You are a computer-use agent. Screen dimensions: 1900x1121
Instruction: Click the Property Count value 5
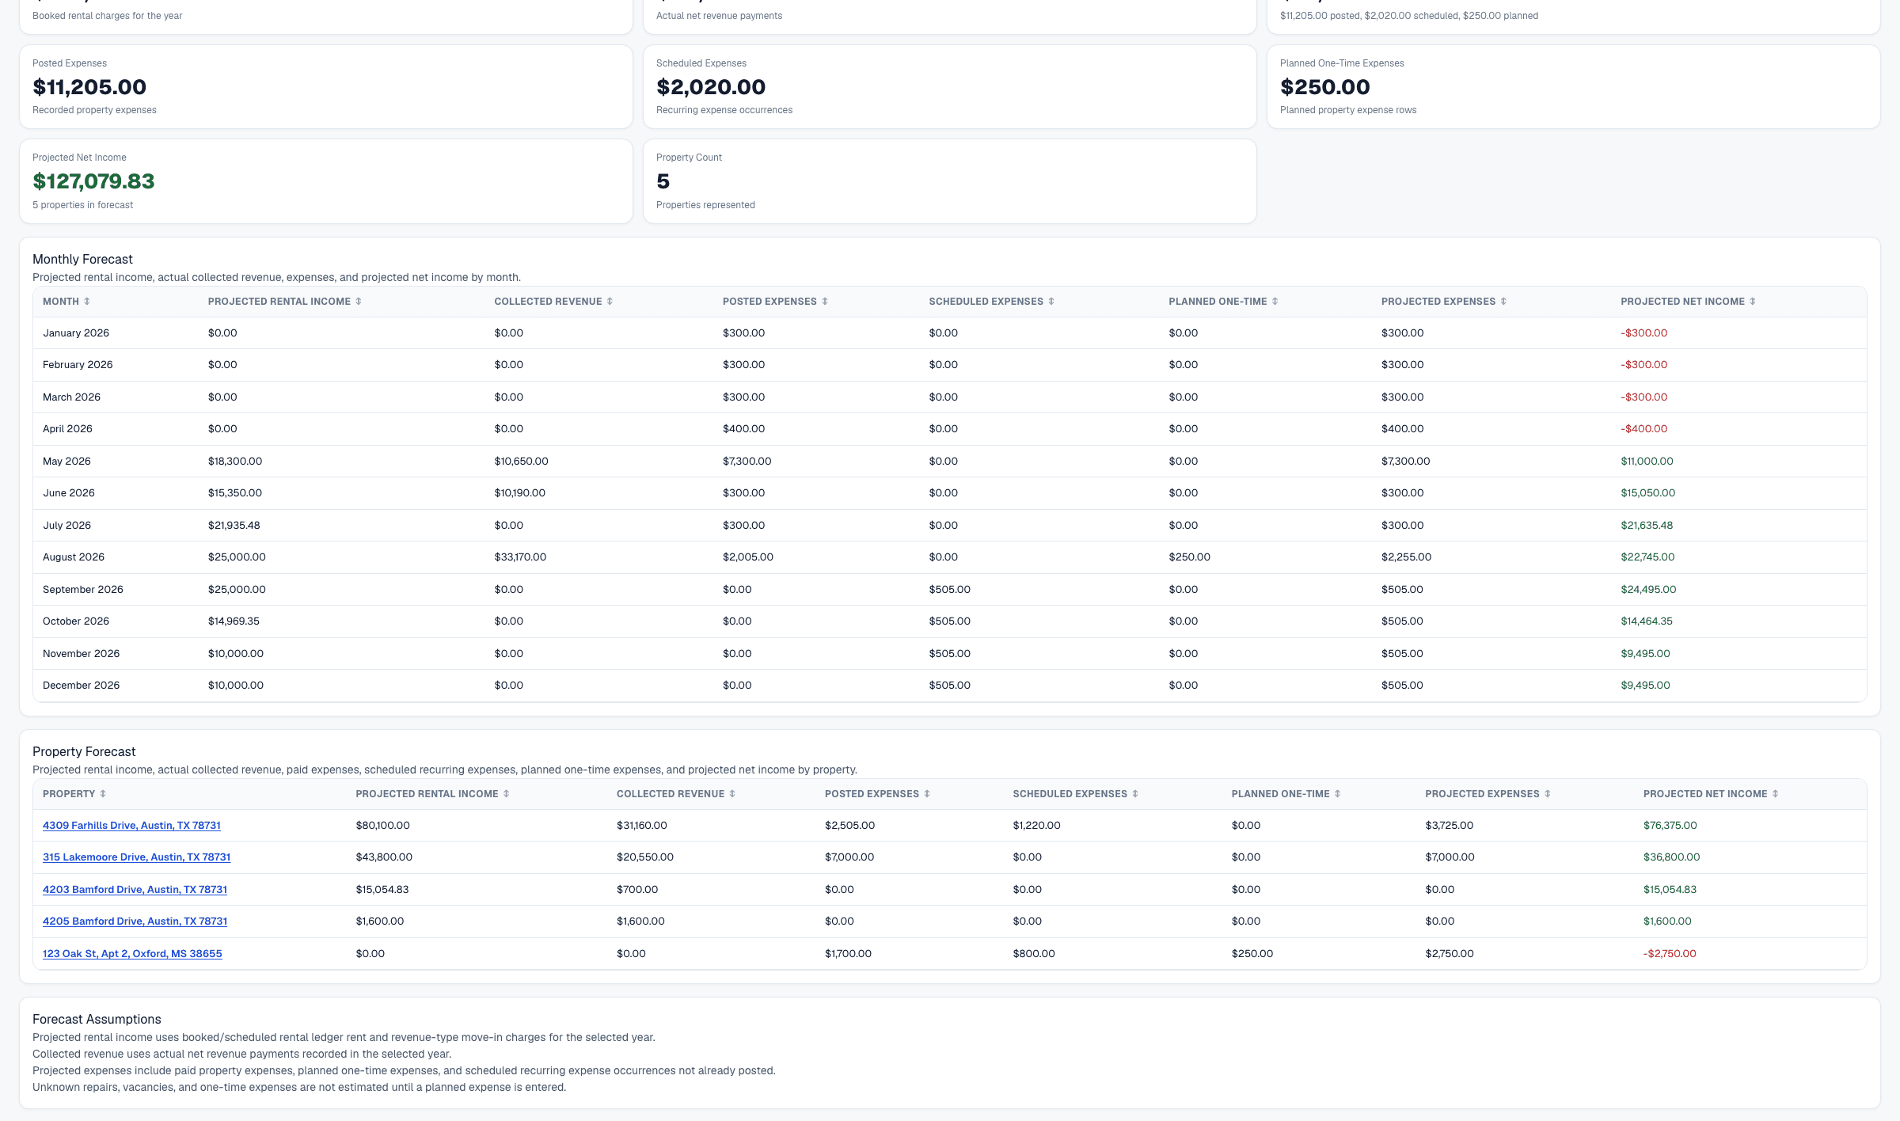coord(663,181)
